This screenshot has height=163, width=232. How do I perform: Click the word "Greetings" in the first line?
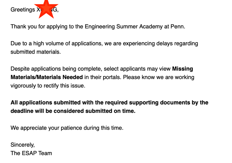pyautogui.click(x=23, y=10)
